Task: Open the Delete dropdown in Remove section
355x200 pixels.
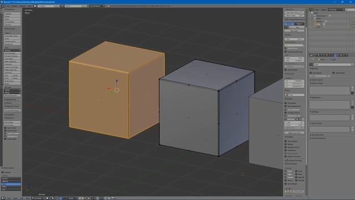Action: (x=12, y=90)
